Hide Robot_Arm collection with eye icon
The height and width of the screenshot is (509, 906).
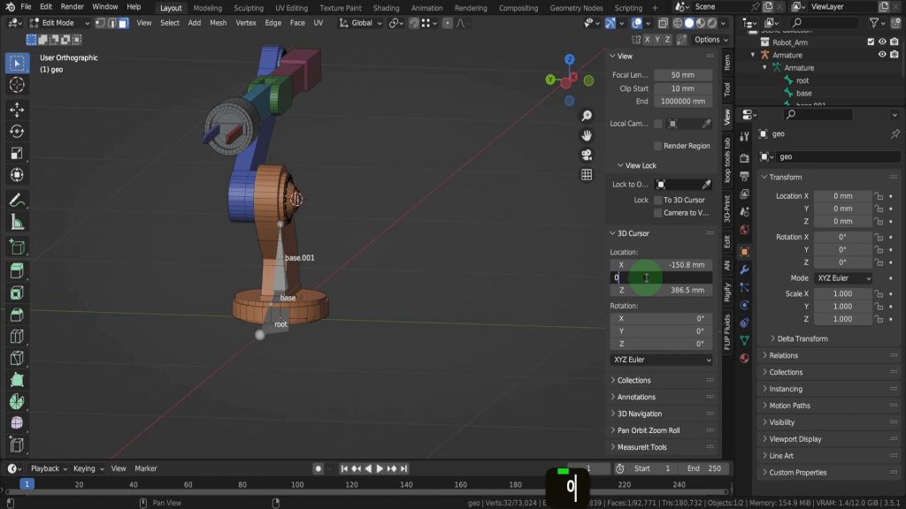click(882, 42)
